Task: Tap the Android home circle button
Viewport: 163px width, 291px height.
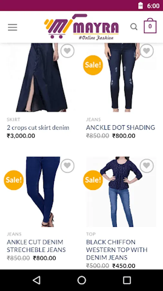Action: tap(81, 280)
